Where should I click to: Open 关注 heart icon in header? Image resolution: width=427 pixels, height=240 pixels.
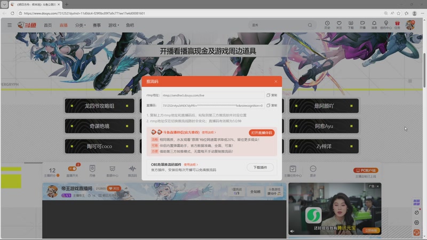tap(339, 25)
